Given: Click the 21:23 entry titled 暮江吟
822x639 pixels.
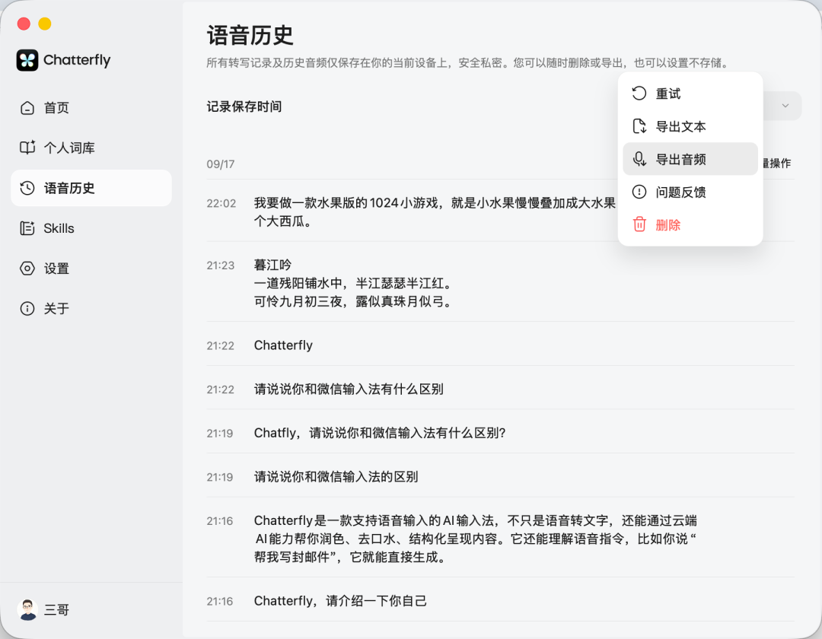Looking at the screenshot, I should (500, 283).
